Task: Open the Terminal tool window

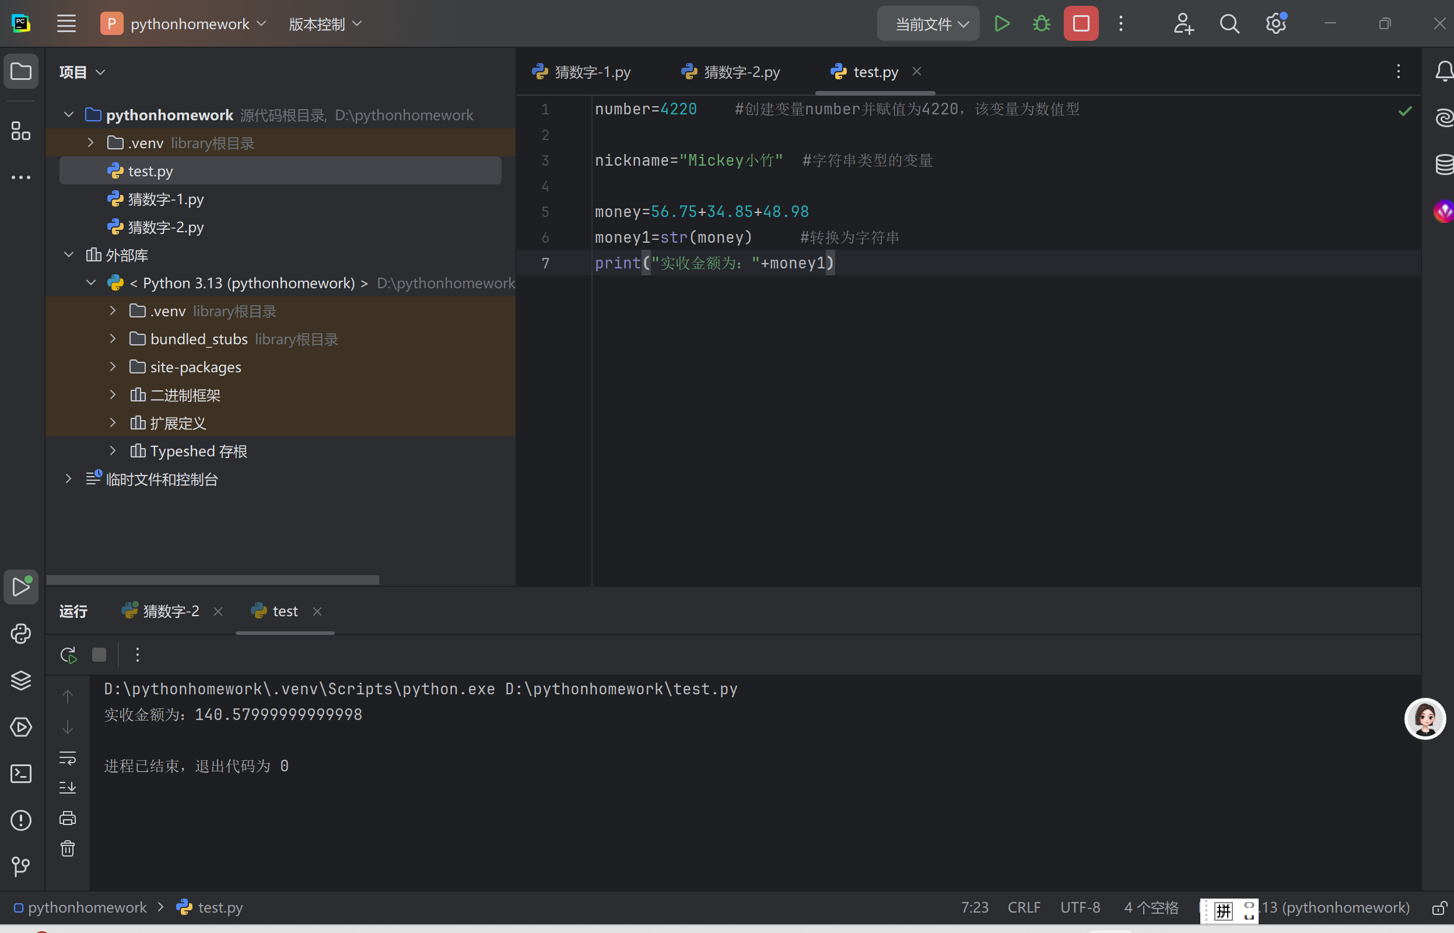Action: pyautogui.click(x=21, y=774)
